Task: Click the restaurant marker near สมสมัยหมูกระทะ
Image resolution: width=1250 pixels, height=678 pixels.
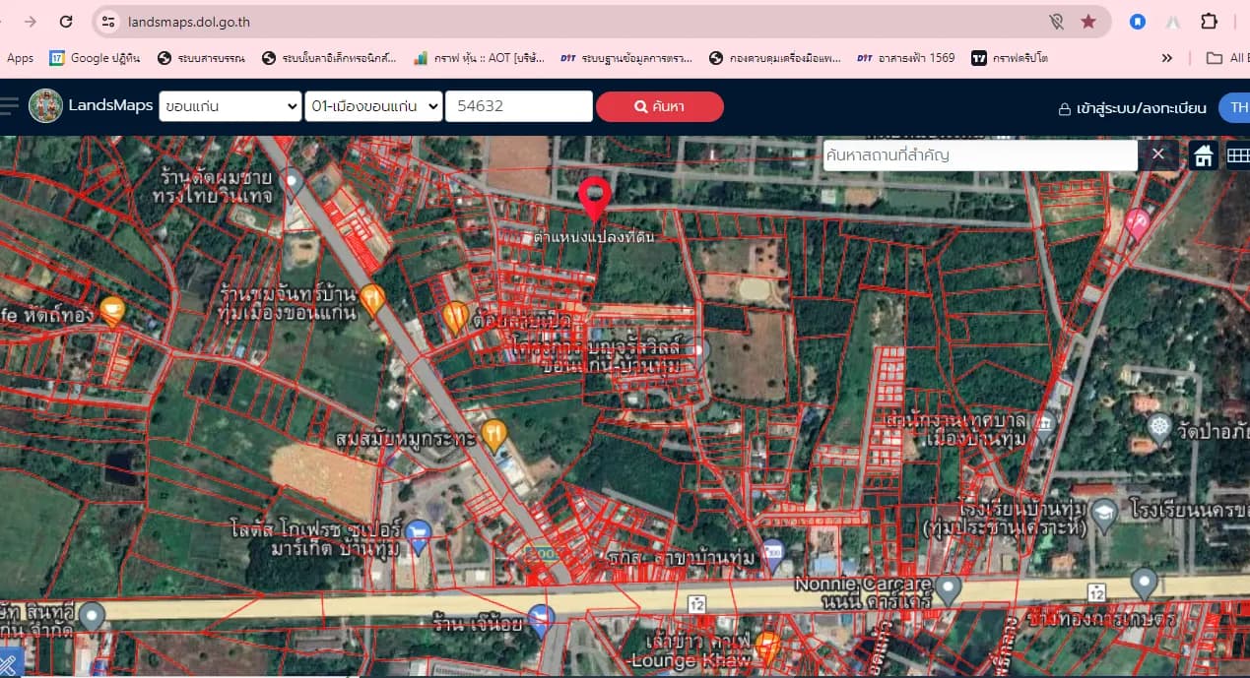Action: coord(494,434)
